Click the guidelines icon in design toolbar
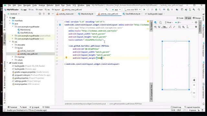This screenshot has height=116, width=207. tap(188, 27)
